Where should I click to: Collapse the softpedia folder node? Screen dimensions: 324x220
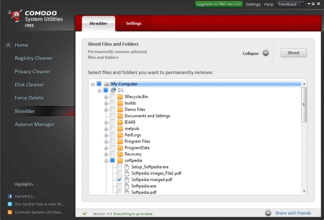pyautogui.click(x=106, y=161)
